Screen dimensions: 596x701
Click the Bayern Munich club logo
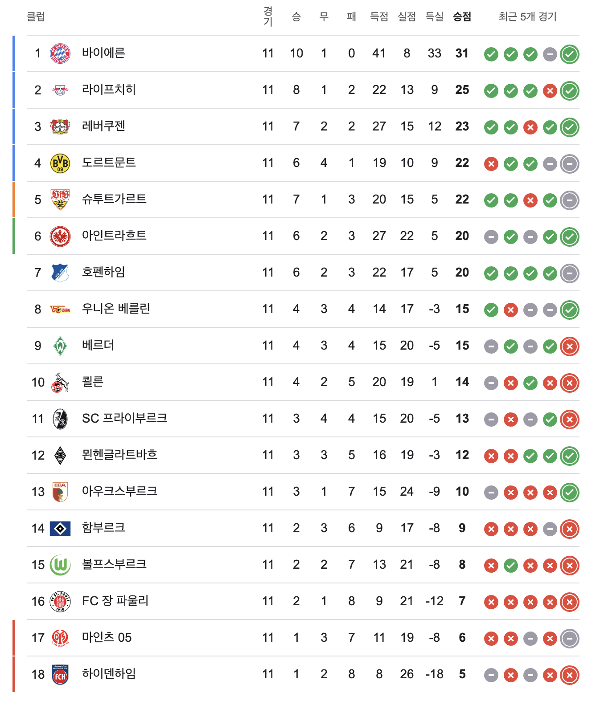60,53
